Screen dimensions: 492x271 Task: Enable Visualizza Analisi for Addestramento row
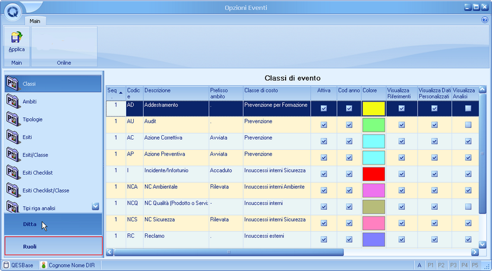(x=468, y=108)
